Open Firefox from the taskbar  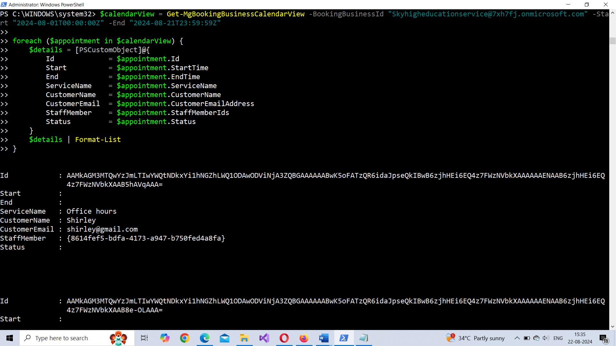tap(304, 338)
